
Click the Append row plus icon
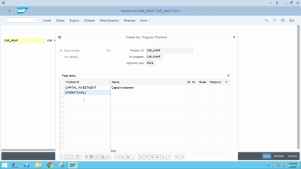tap(86, 157)
